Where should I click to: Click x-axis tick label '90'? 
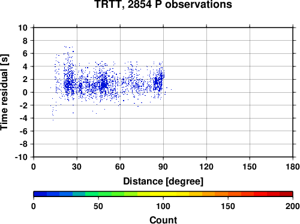163,167
